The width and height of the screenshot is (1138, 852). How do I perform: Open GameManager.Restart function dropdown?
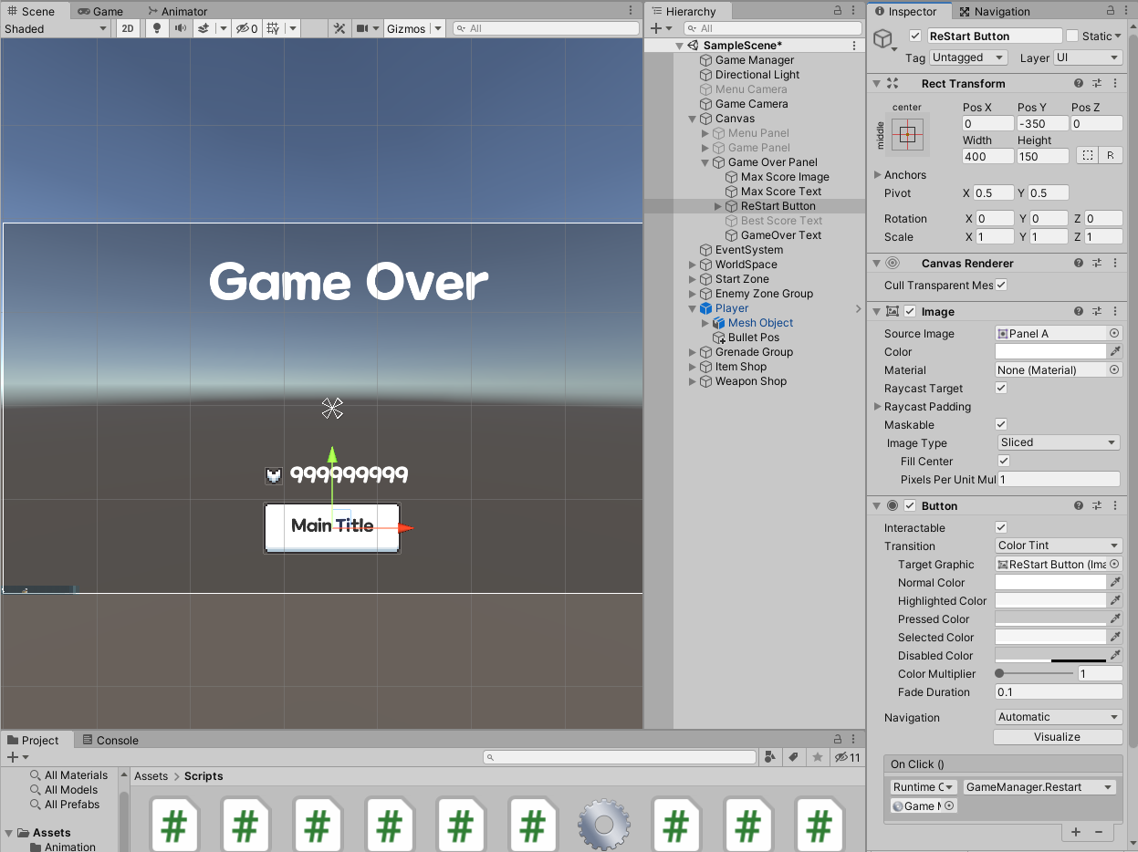click(1039, 787)
